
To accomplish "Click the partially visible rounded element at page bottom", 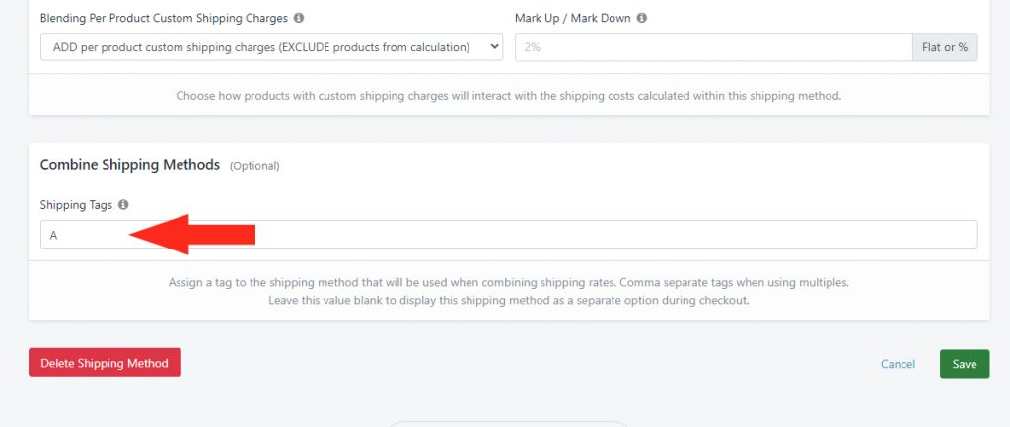I will pyautogui.click(x=509, y=424).
